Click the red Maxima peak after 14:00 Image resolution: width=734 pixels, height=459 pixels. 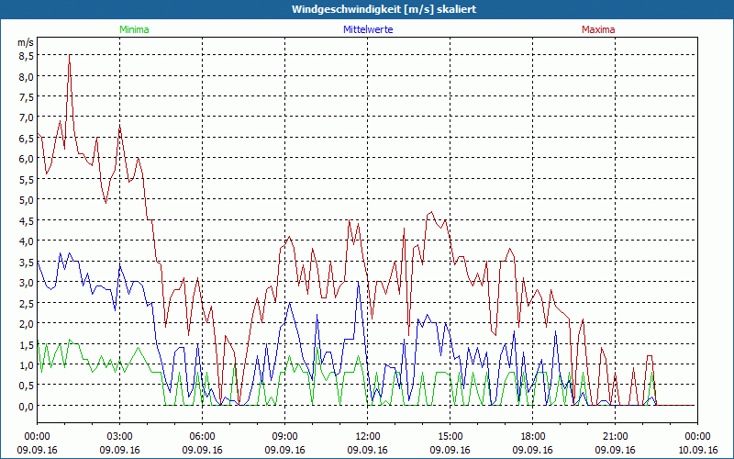431,212
